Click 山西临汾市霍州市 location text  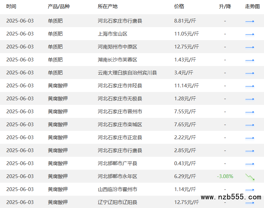(x=117, y=189)
